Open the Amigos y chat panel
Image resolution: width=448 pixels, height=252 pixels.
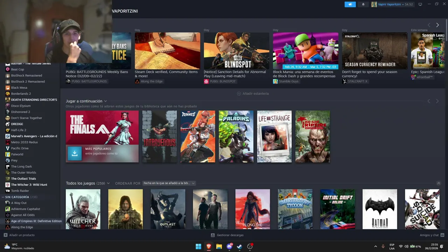coord(432,235)
